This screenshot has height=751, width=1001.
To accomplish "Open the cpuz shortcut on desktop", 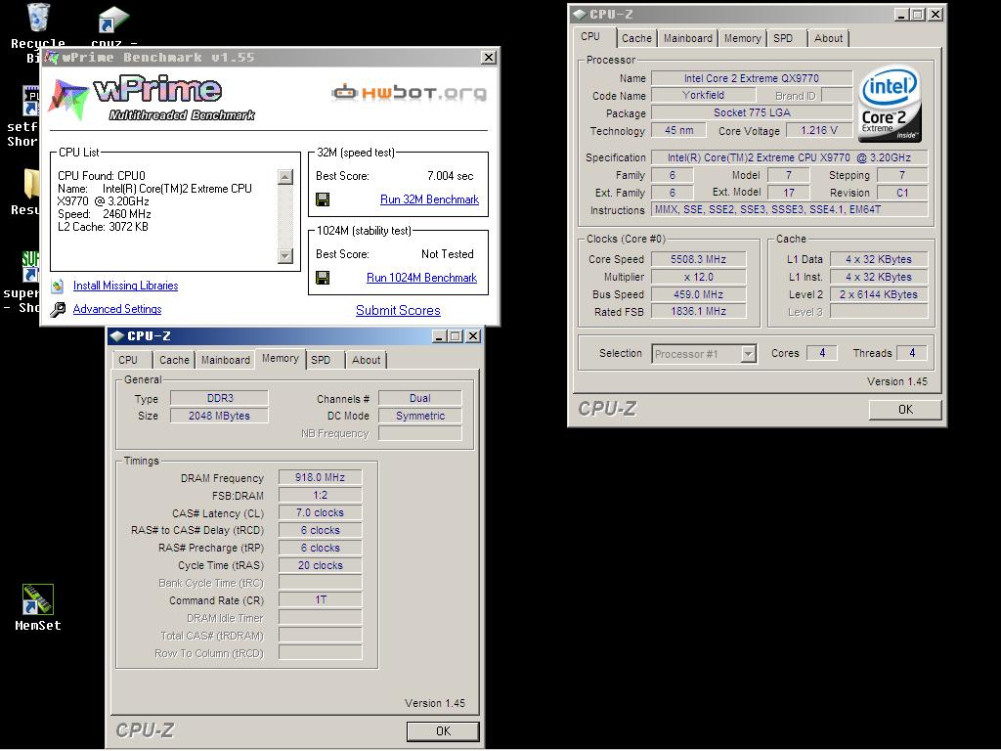I will (113, 20).
